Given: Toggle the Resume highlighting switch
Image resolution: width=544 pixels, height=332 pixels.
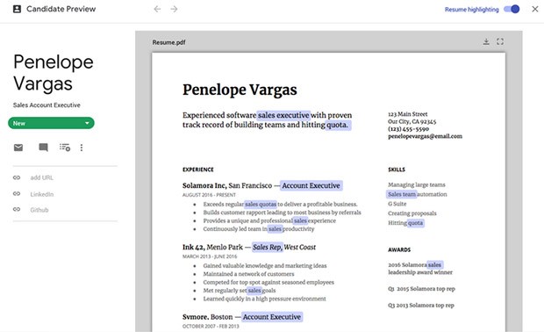Looking at the screenshot, I should [512, 9].
